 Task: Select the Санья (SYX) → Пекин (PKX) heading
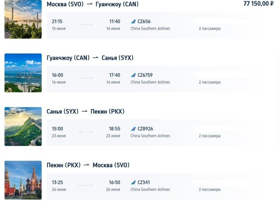(85, 111)
